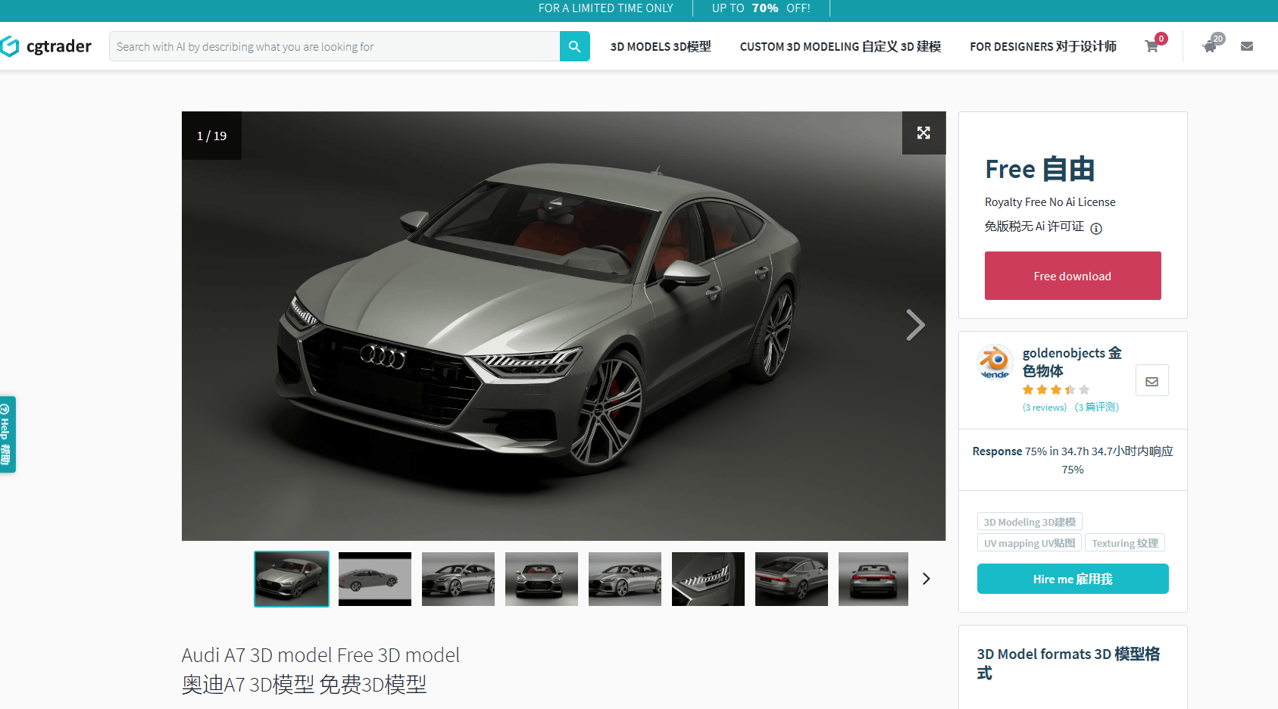Screen dimensions: 1278x709
Task: Click inside the AI search input field
Action: point(333,46)
